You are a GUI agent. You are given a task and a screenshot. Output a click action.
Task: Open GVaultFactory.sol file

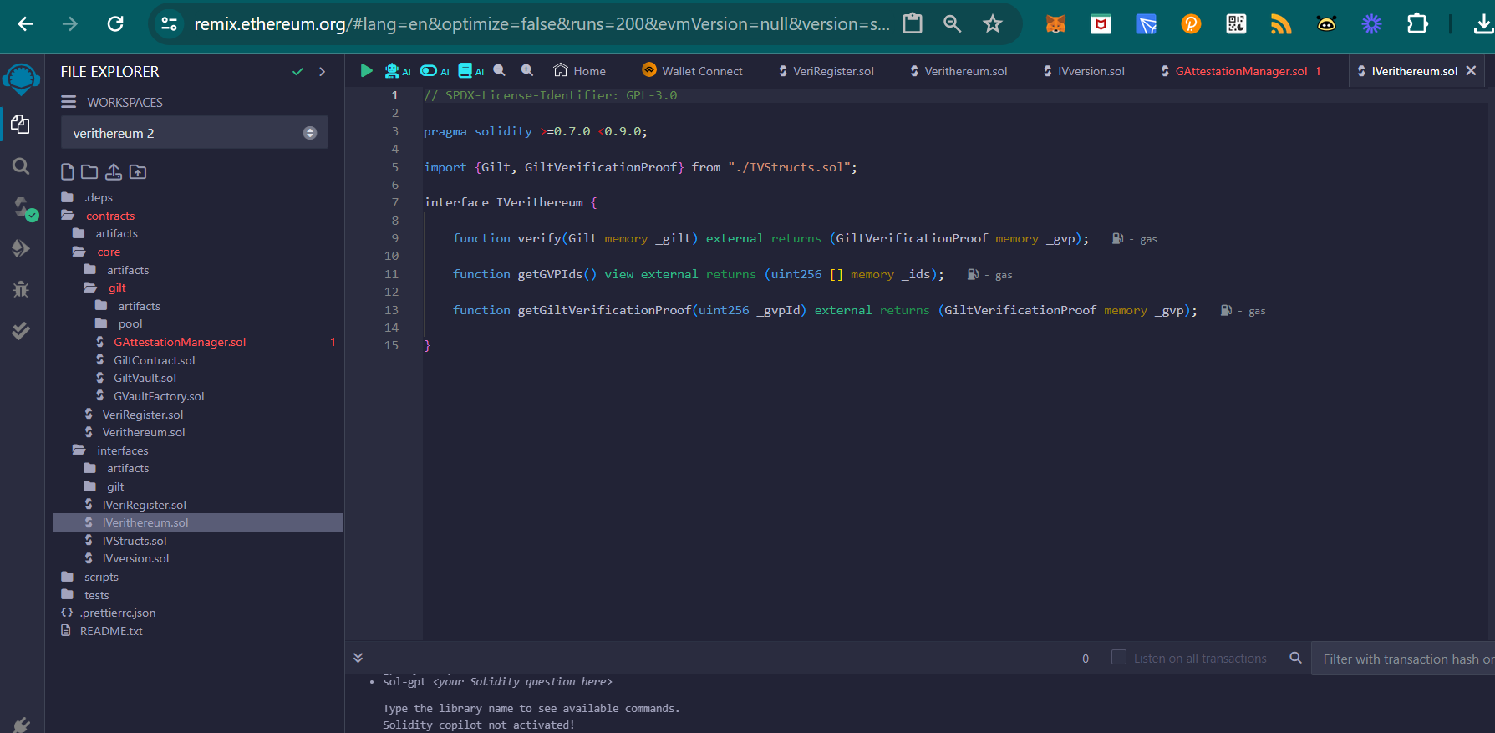[x=159, y=396]
